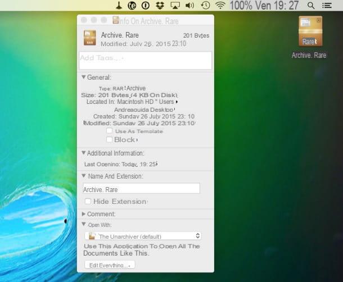Click the Ven 19:27 clock
This screenshot has height=282, width=343.
point(277,5)
